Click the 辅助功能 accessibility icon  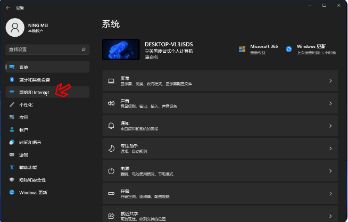[12, 167]
